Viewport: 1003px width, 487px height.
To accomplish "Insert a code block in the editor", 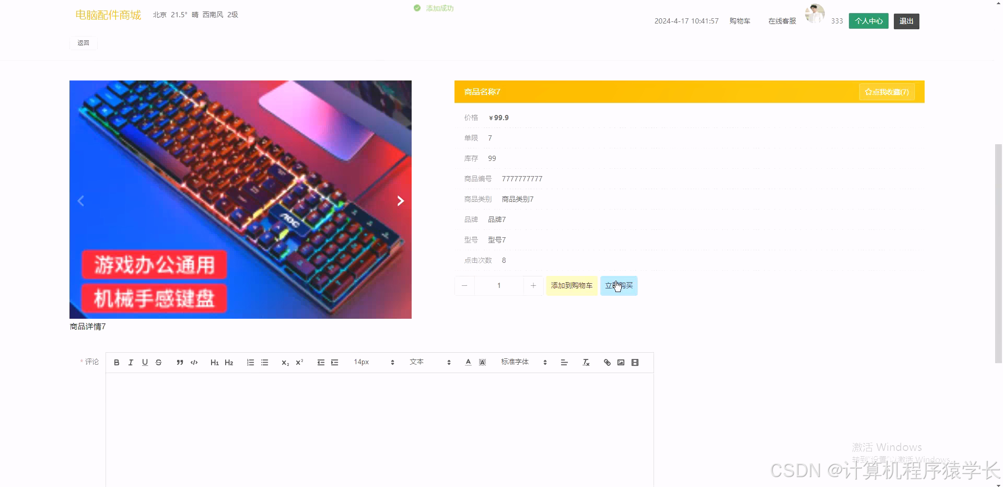I will [x=193, y=362].
